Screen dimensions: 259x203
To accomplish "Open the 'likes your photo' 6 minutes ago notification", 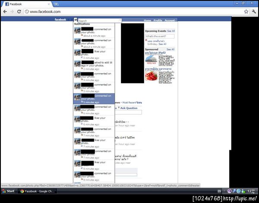I will point(94,121).
